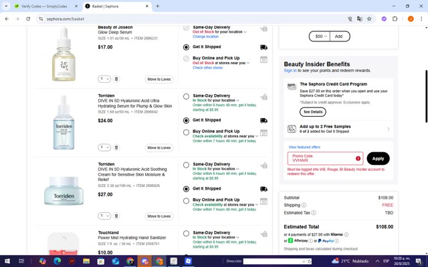Image resolution: width=428 pixels, height=267 pixels.
Task: Select Get It Shipped for Torriden Soothing Cream
Action: (186, 189)
